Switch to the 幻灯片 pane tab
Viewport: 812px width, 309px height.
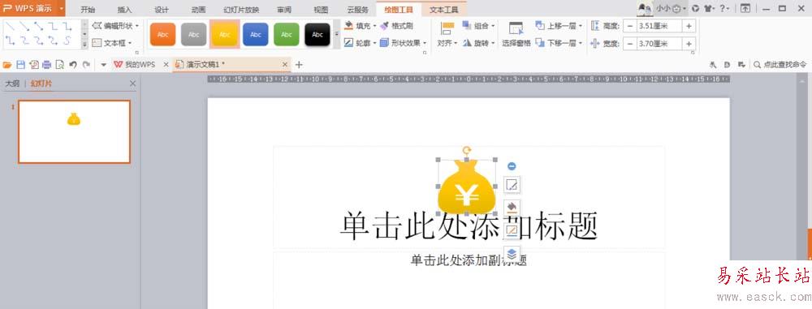pos(41,84)
